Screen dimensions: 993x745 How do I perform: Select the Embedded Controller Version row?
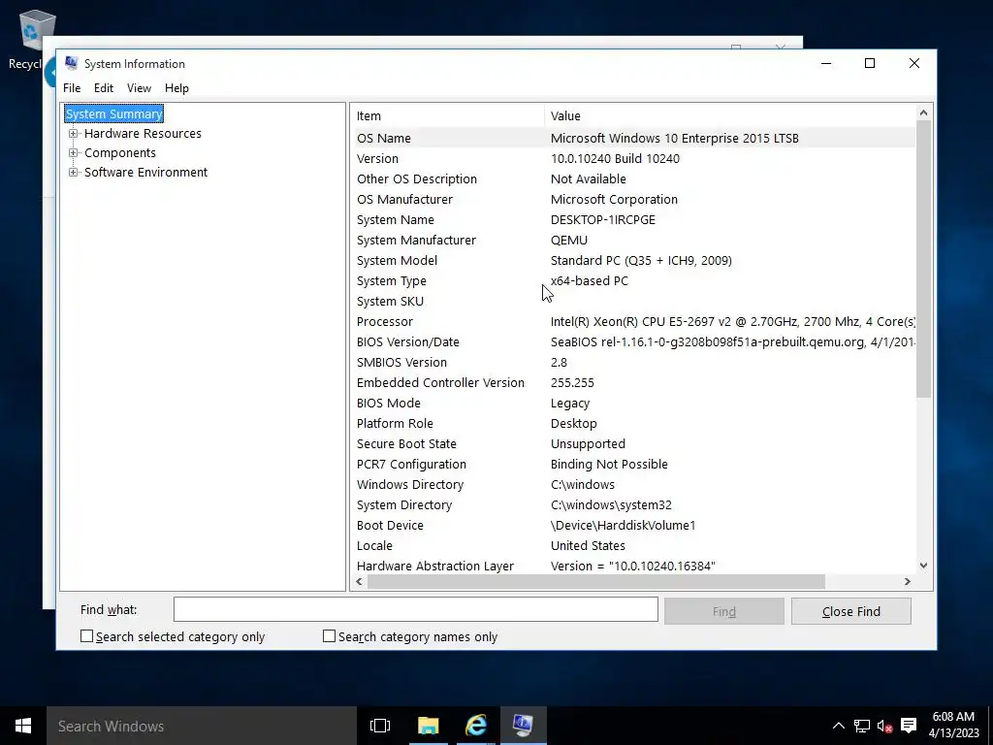pos(633,382)
